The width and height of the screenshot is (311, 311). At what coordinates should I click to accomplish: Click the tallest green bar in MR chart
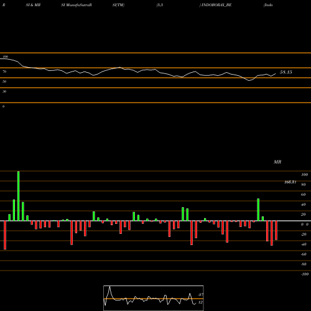(19, 196)
